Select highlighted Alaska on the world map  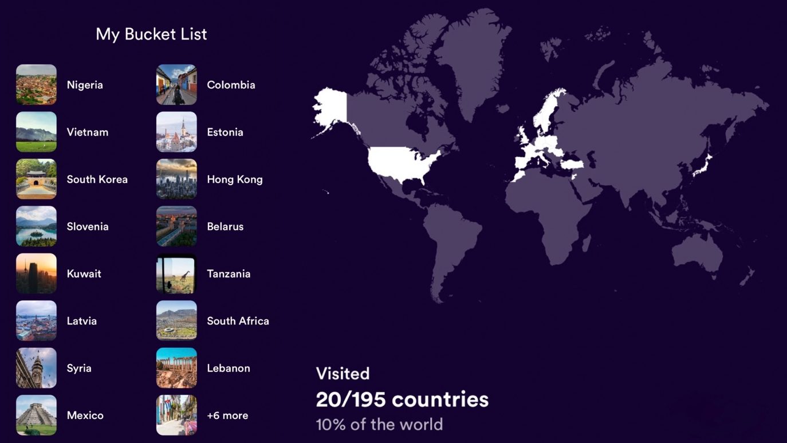click(x=330, y=109)
